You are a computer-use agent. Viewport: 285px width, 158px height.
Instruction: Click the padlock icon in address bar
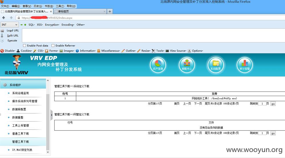point(19,18)
